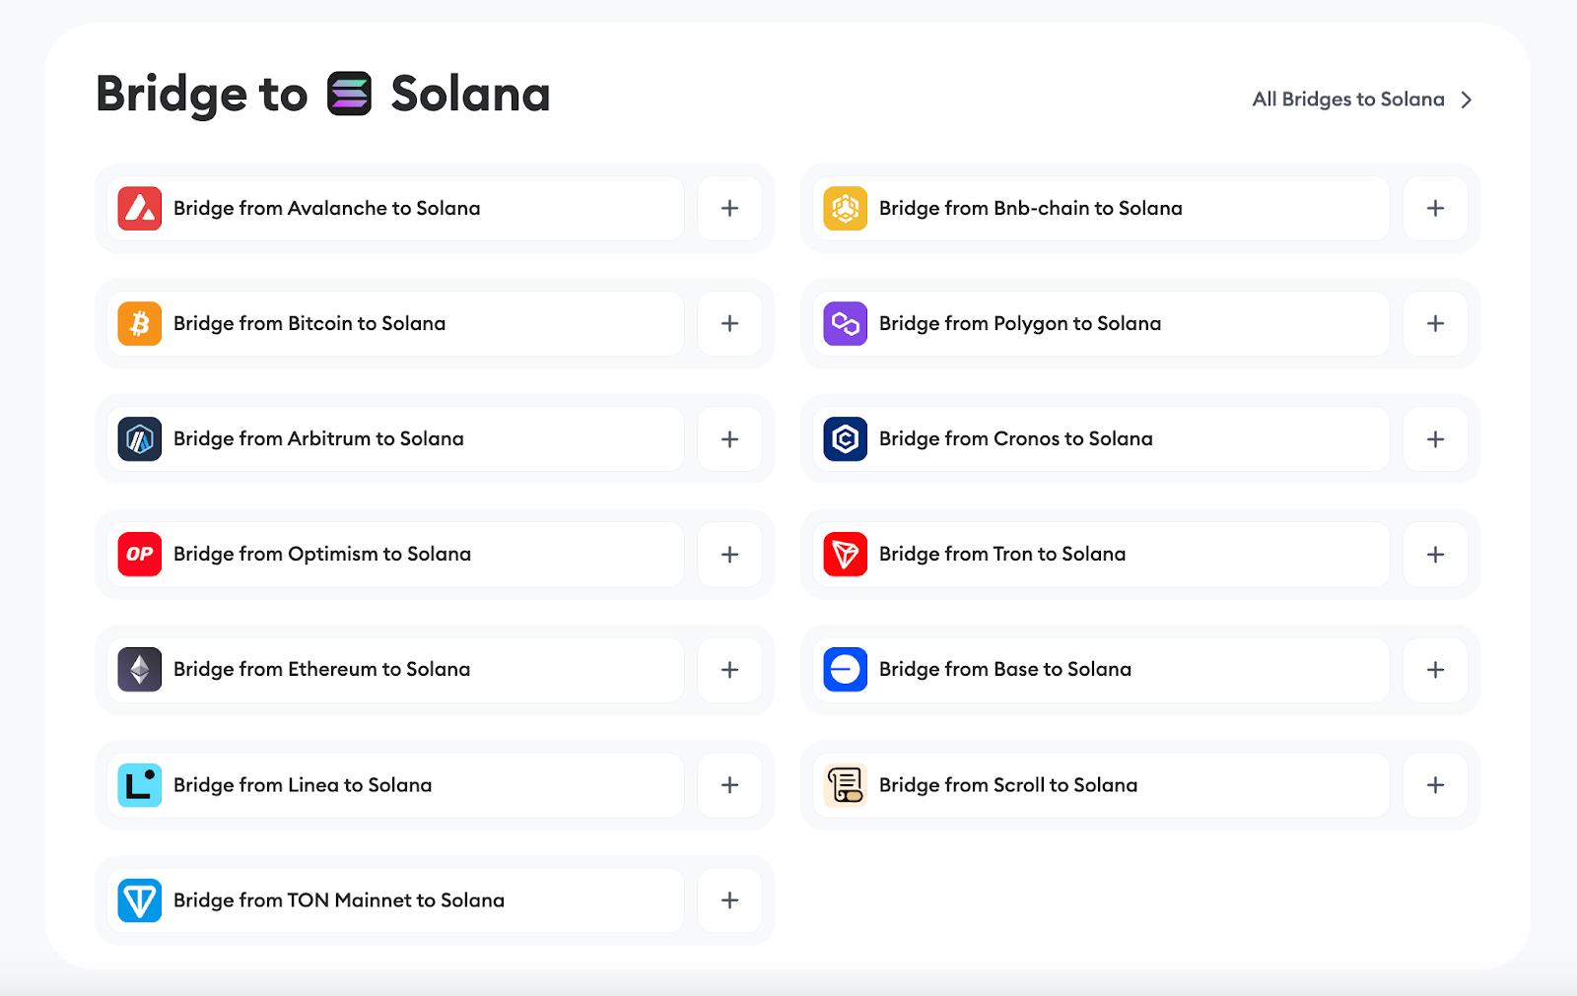The width and height of the screenshot is (1577, 996).
Task: Open Bridge from Ethereum to Solana
Action: click(x=395, y=670)
